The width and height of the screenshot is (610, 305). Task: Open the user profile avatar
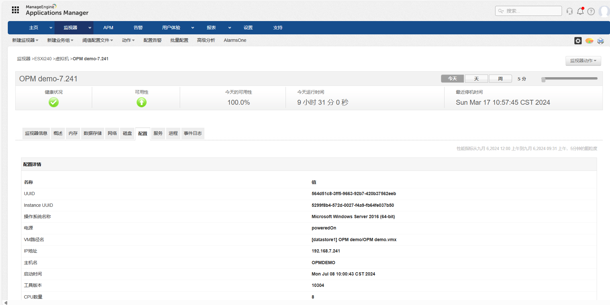tap(604, 11)
